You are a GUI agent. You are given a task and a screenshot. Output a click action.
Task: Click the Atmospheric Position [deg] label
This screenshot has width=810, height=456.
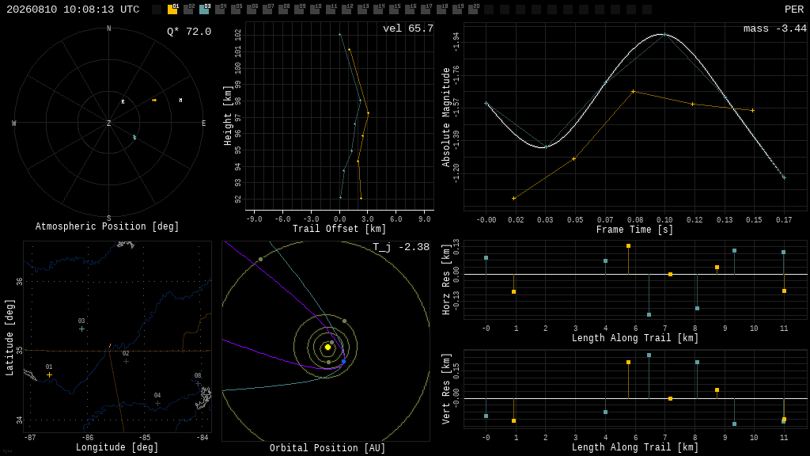point(107,226)
